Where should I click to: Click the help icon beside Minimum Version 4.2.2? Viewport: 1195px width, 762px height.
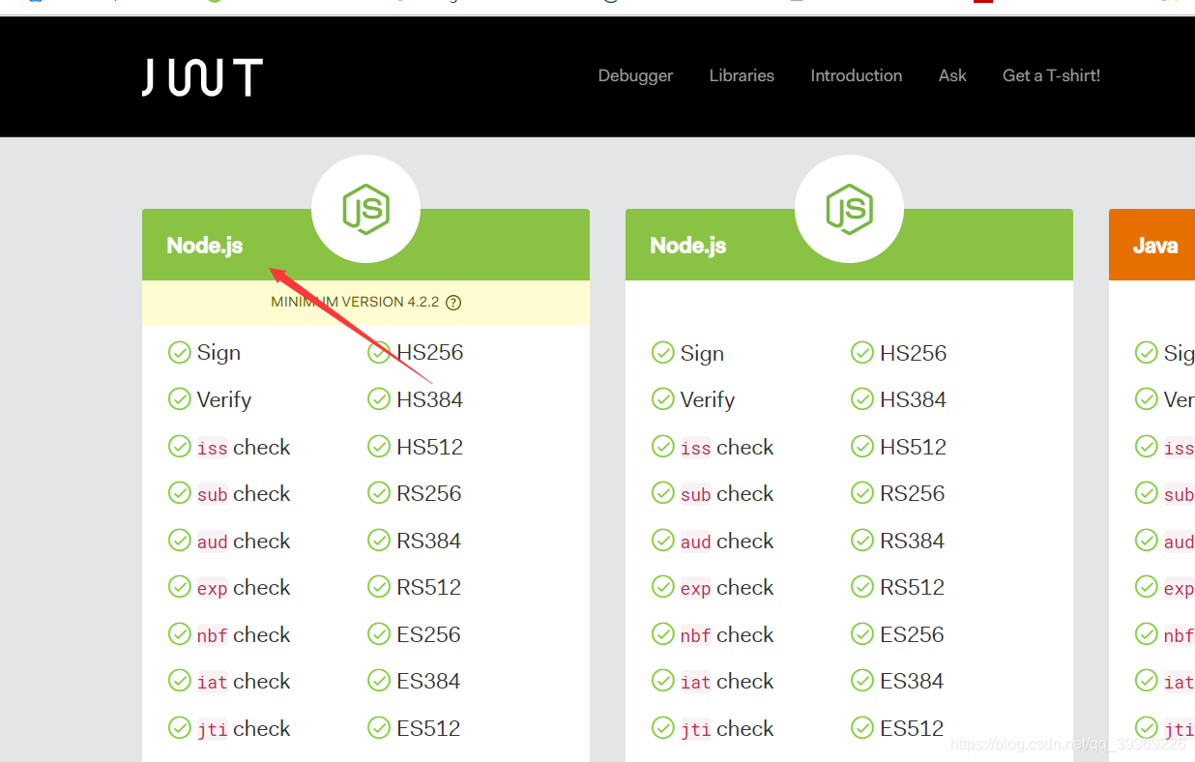click(x=453, y=302)
